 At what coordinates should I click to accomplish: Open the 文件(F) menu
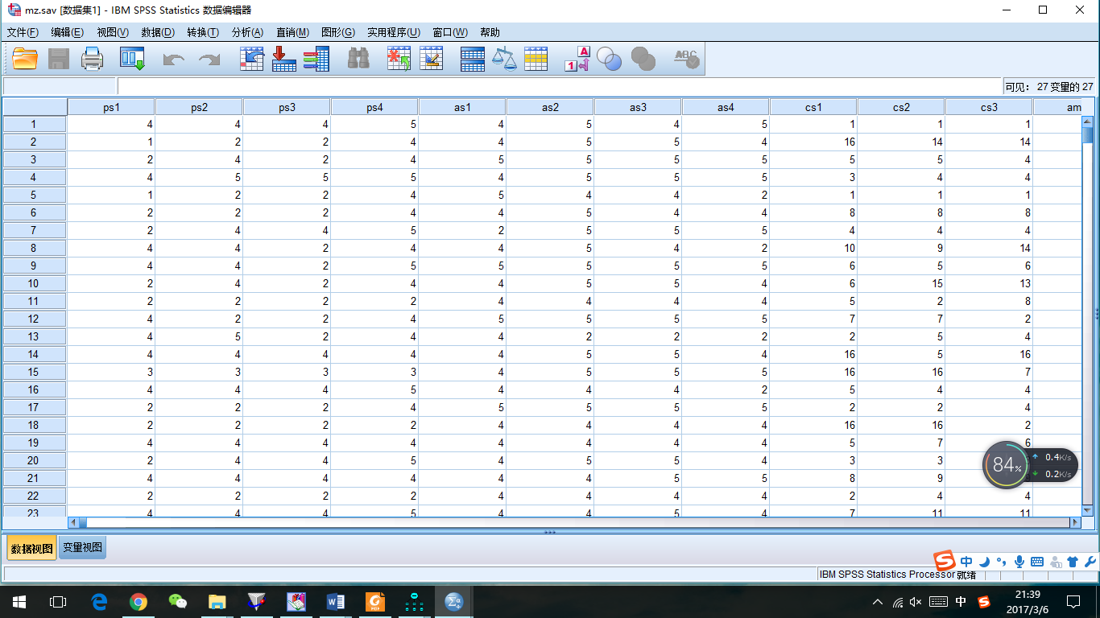[23, 32]
